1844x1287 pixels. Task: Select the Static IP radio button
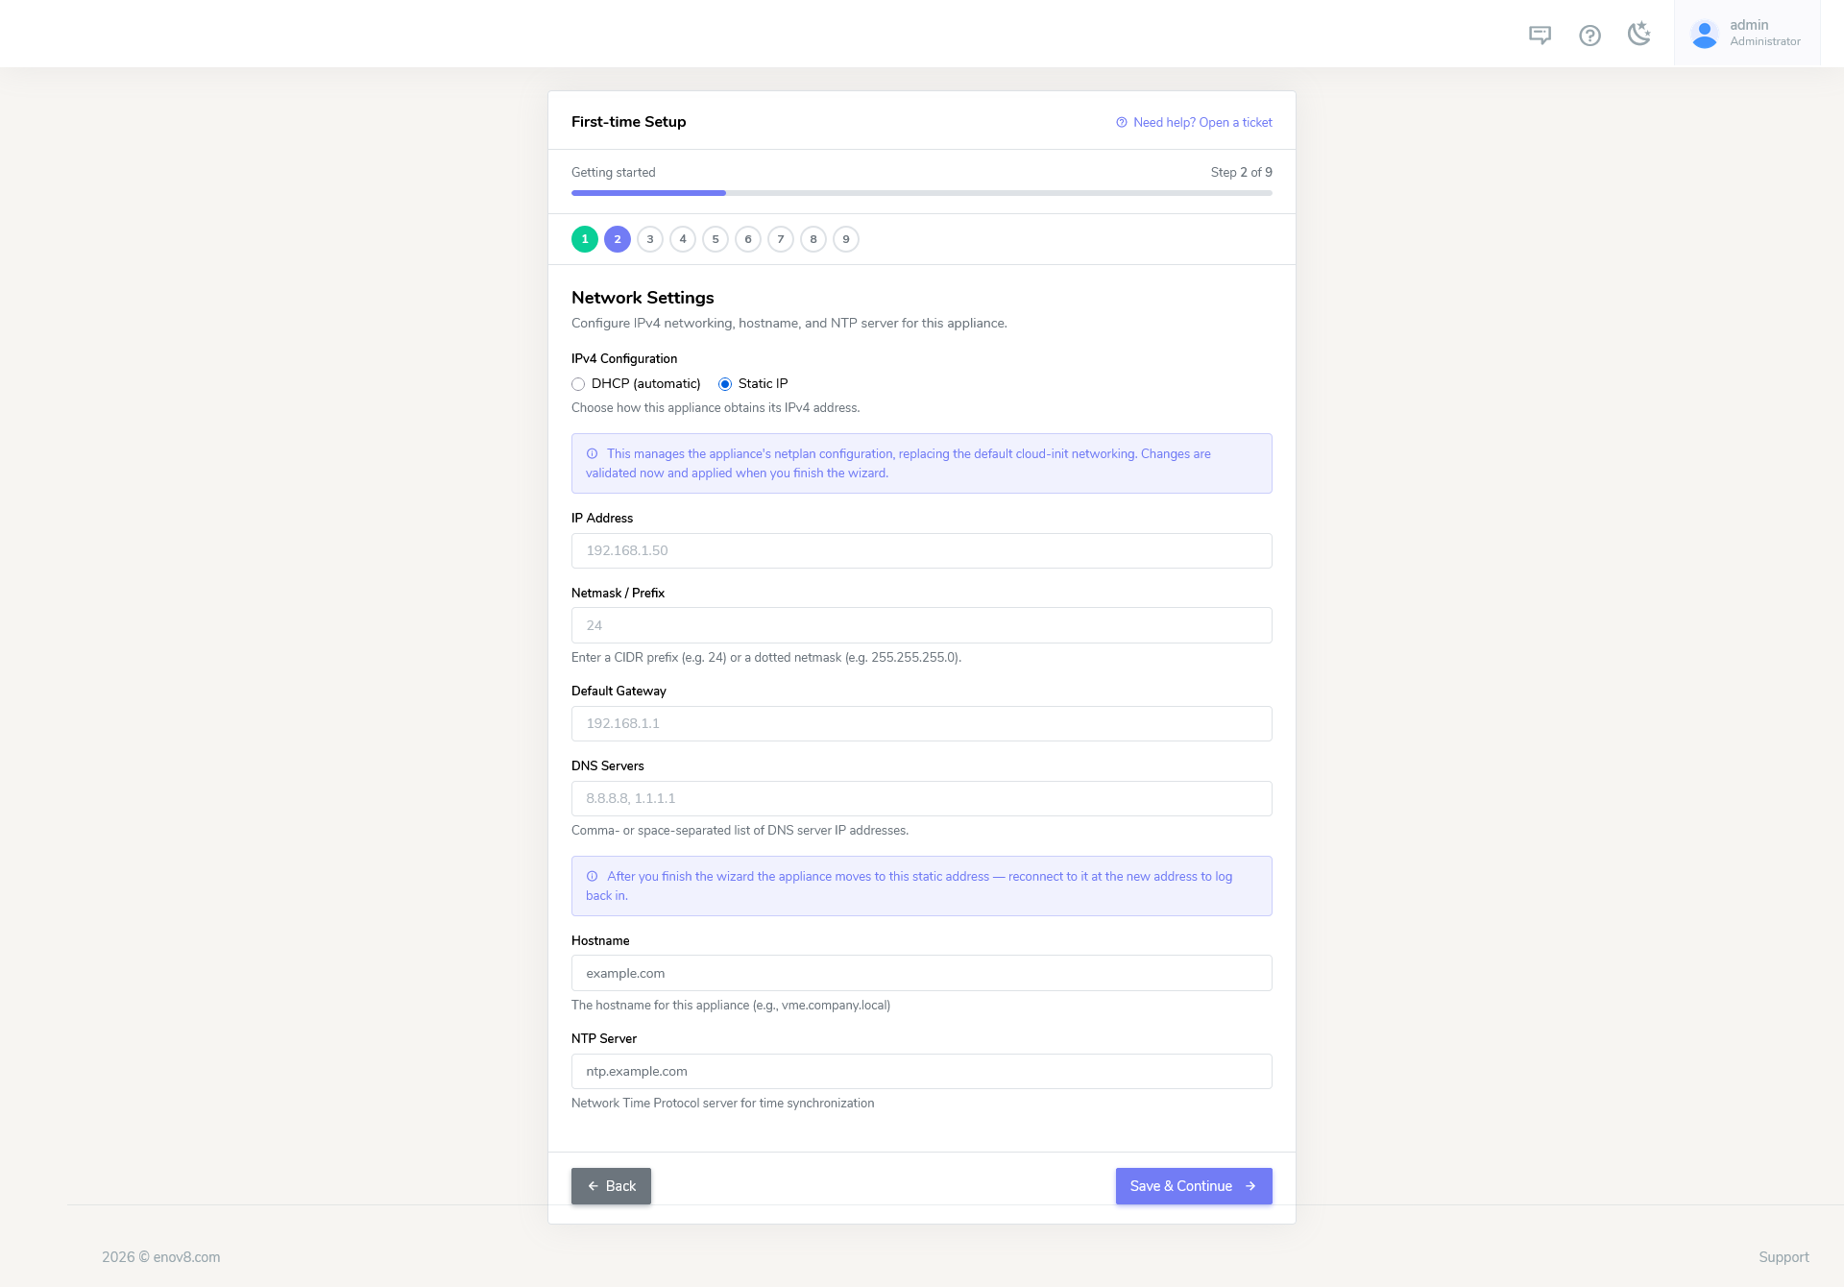click(725, 384)
